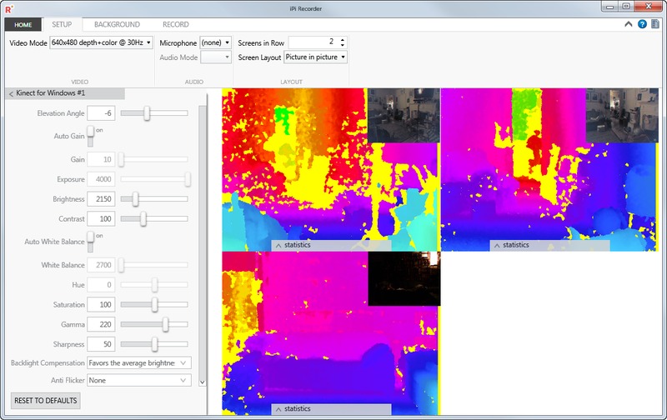This screenshot has width=667, height=420.
Task: Switch to the BACKGROUND tab
Action: pyautogui.click(x=117, y=24)
